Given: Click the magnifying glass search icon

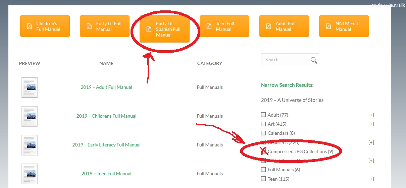Looking at the screenshot, I should [314, 60].
